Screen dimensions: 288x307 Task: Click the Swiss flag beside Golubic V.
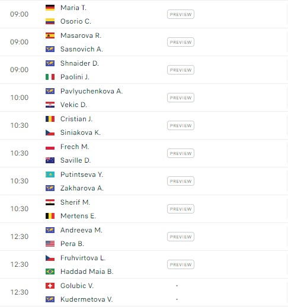tap(50, 286)
